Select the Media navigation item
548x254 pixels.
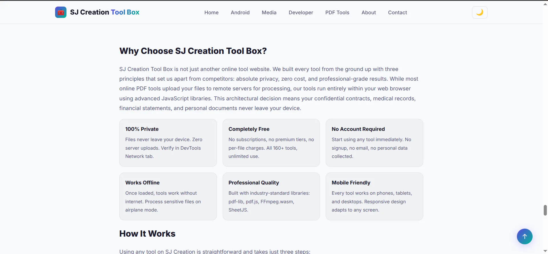269,13
